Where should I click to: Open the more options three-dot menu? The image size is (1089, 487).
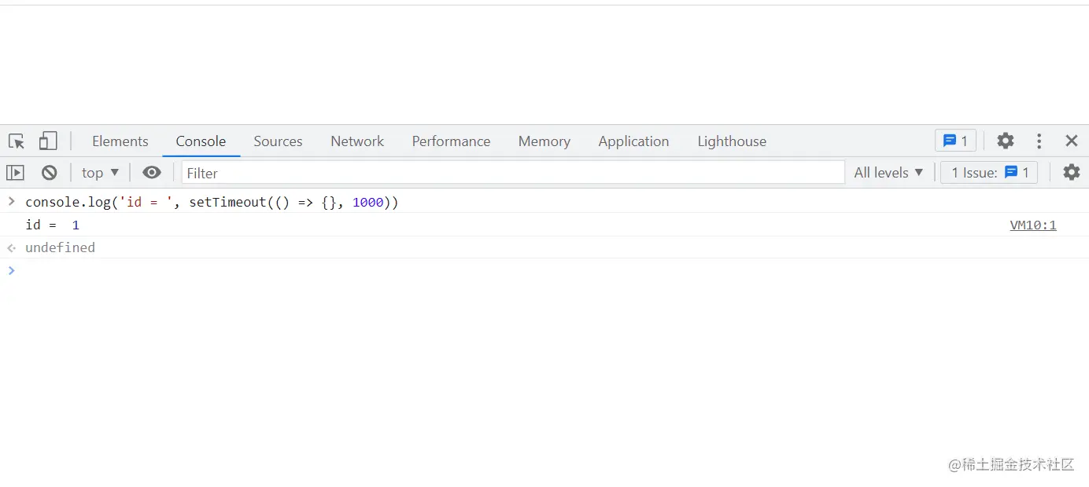click(1039, 141)
